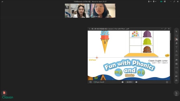Click the PDF title bar file name
The width and height of the screenshot is (180, 101).
[109, 29]
